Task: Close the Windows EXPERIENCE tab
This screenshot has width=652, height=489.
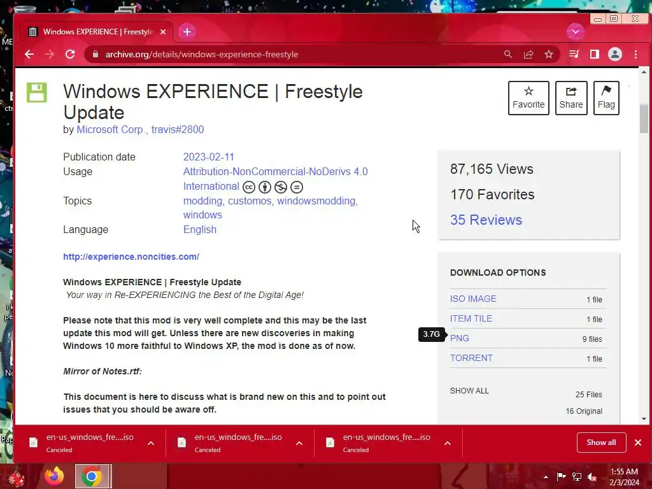Action: coord(163,32)
